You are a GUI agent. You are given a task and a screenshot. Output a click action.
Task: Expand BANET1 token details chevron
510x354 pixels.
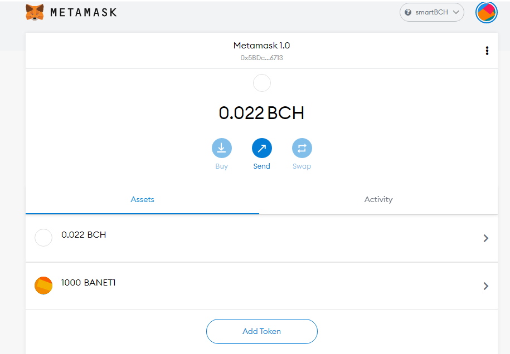pyautogui.click(x=485, y=286)
